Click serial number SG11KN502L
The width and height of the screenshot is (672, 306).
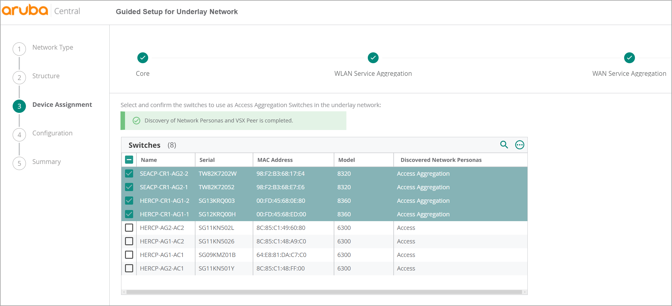(x=216, y=228)
